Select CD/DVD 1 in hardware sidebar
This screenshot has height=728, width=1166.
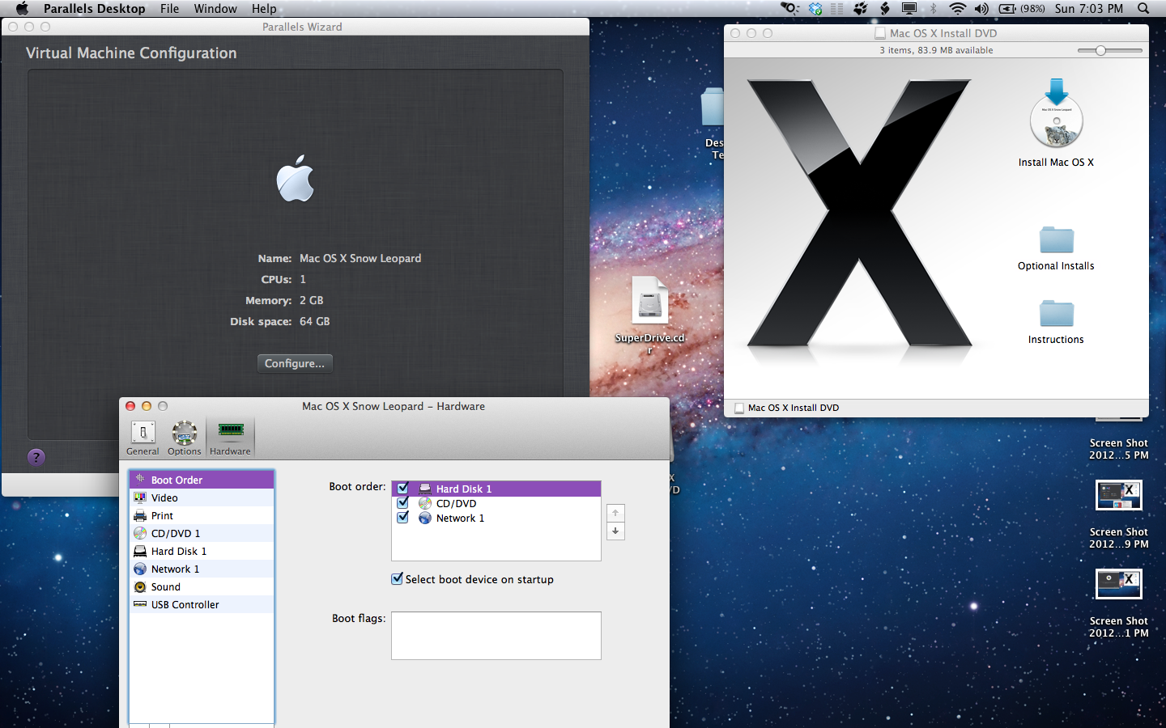point(202,533)
